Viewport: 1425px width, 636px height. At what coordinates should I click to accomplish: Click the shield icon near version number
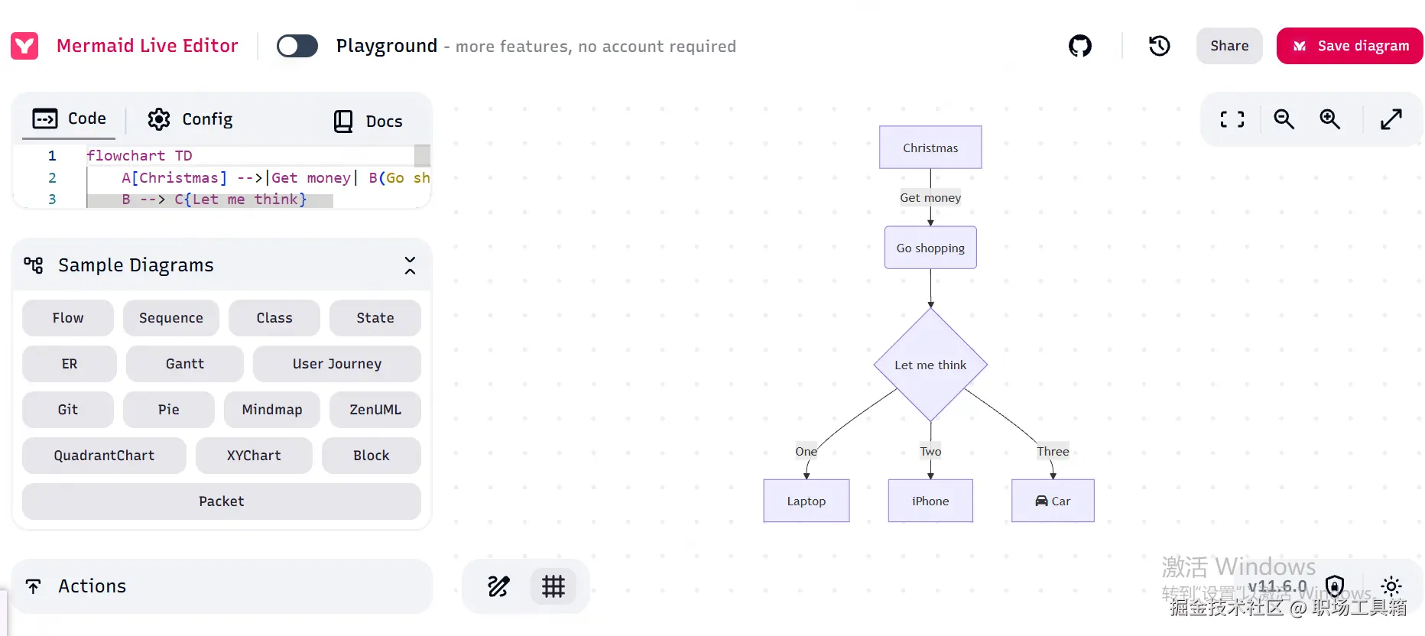tap(1335, 586)
